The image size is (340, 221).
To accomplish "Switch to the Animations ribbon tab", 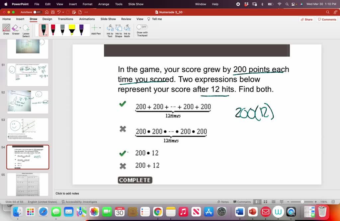I will pos(87,19).
